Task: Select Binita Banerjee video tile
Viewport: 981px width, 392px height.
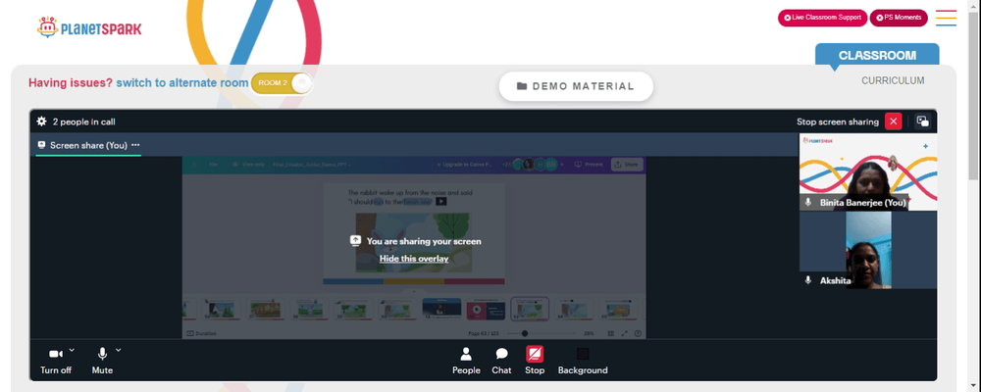Action: coord(868,171)
